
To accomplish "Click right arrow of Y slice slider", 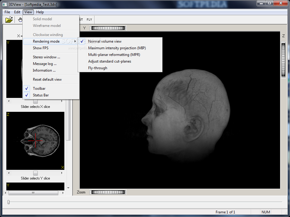I will coord(62,173).
